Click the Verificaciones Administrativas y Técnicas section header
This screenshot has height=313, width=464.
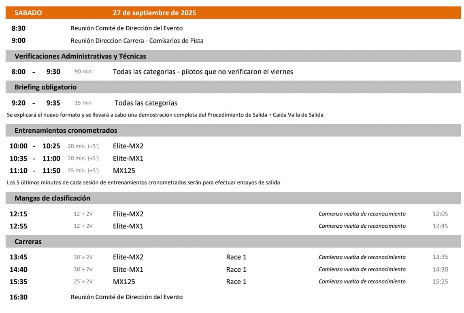pyautogui.click(x=80, y=56)
